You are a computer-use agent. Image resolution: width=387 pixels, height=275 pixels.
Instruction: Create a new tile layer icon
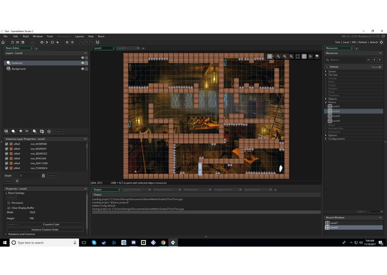[21, 131]
